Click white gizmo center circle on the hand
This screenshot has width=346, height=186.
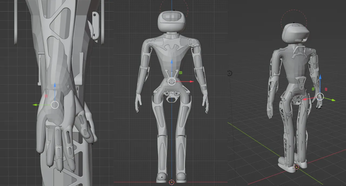(55, 105)
